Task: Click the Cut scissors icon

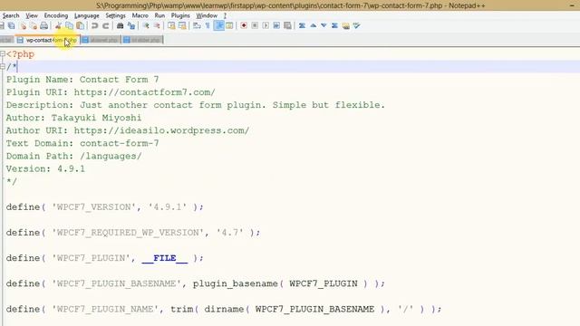Action: pyautogui.click(x=58, y=25)
